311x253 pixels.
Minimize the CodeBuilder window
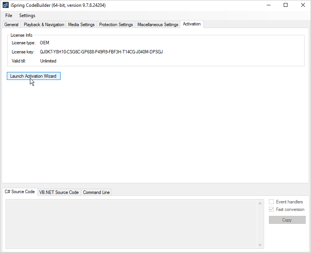269,5
